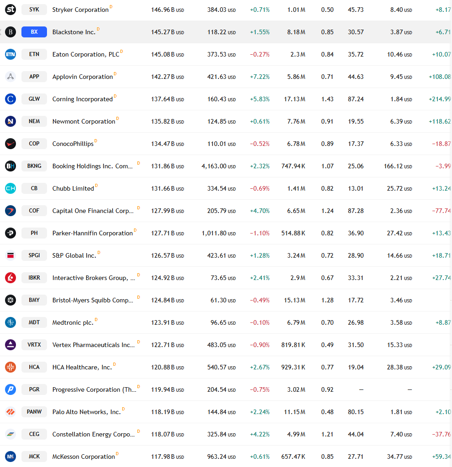Open the Chubb Limited name link

73,188
